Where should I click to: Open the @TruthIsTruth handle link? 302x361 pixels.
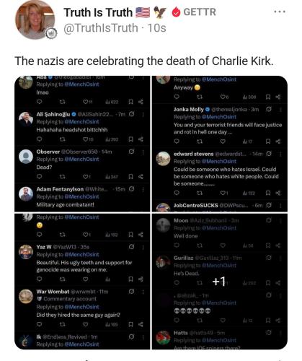pyautogui.click(x=101, y=28)
